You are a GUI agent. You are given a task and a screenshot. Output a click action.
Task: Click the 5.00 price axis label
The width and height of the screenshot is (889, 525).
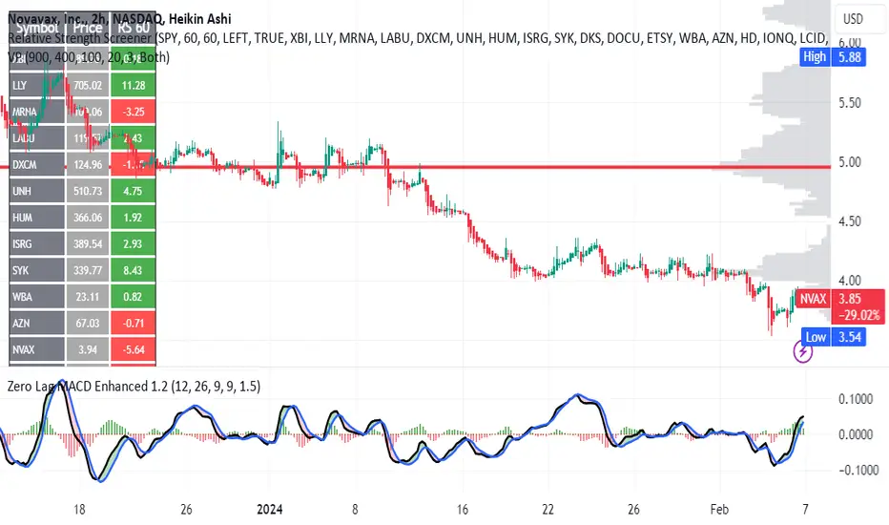(849, 162)
